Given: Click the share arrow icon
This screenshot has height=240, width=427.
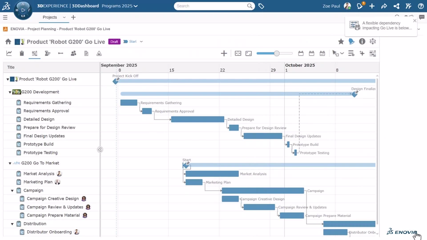Looking at the screenshot, I should pos(384,6).
